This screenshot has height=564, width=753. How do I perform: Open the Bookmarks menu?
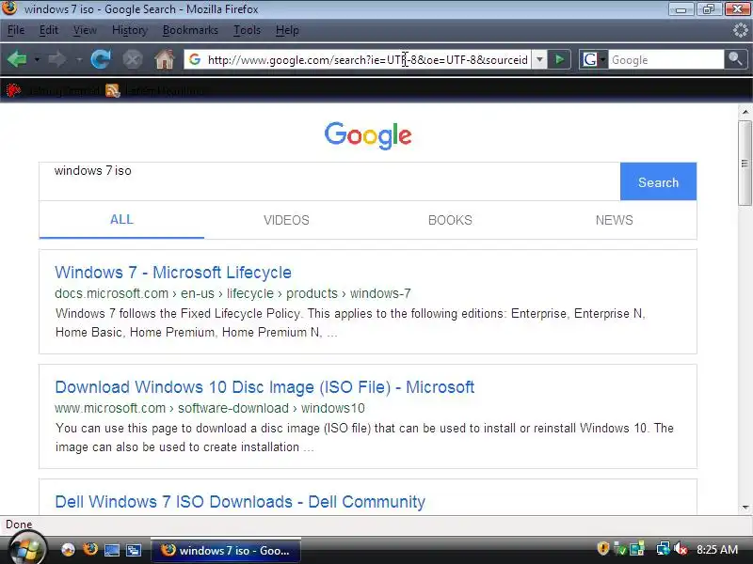coord(190,30)
